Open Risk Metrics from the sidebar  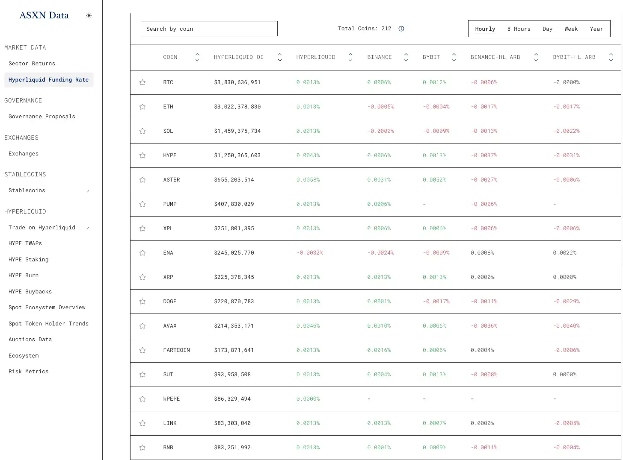click(28, 371)
